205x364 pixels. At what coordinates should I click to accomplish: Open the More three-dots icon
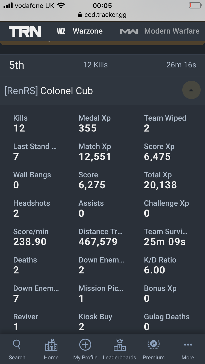tap(188, 345)
